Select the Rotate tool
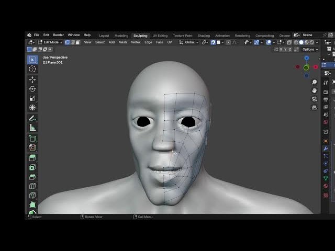Screen dimensions: 335x251 point(32,89)
